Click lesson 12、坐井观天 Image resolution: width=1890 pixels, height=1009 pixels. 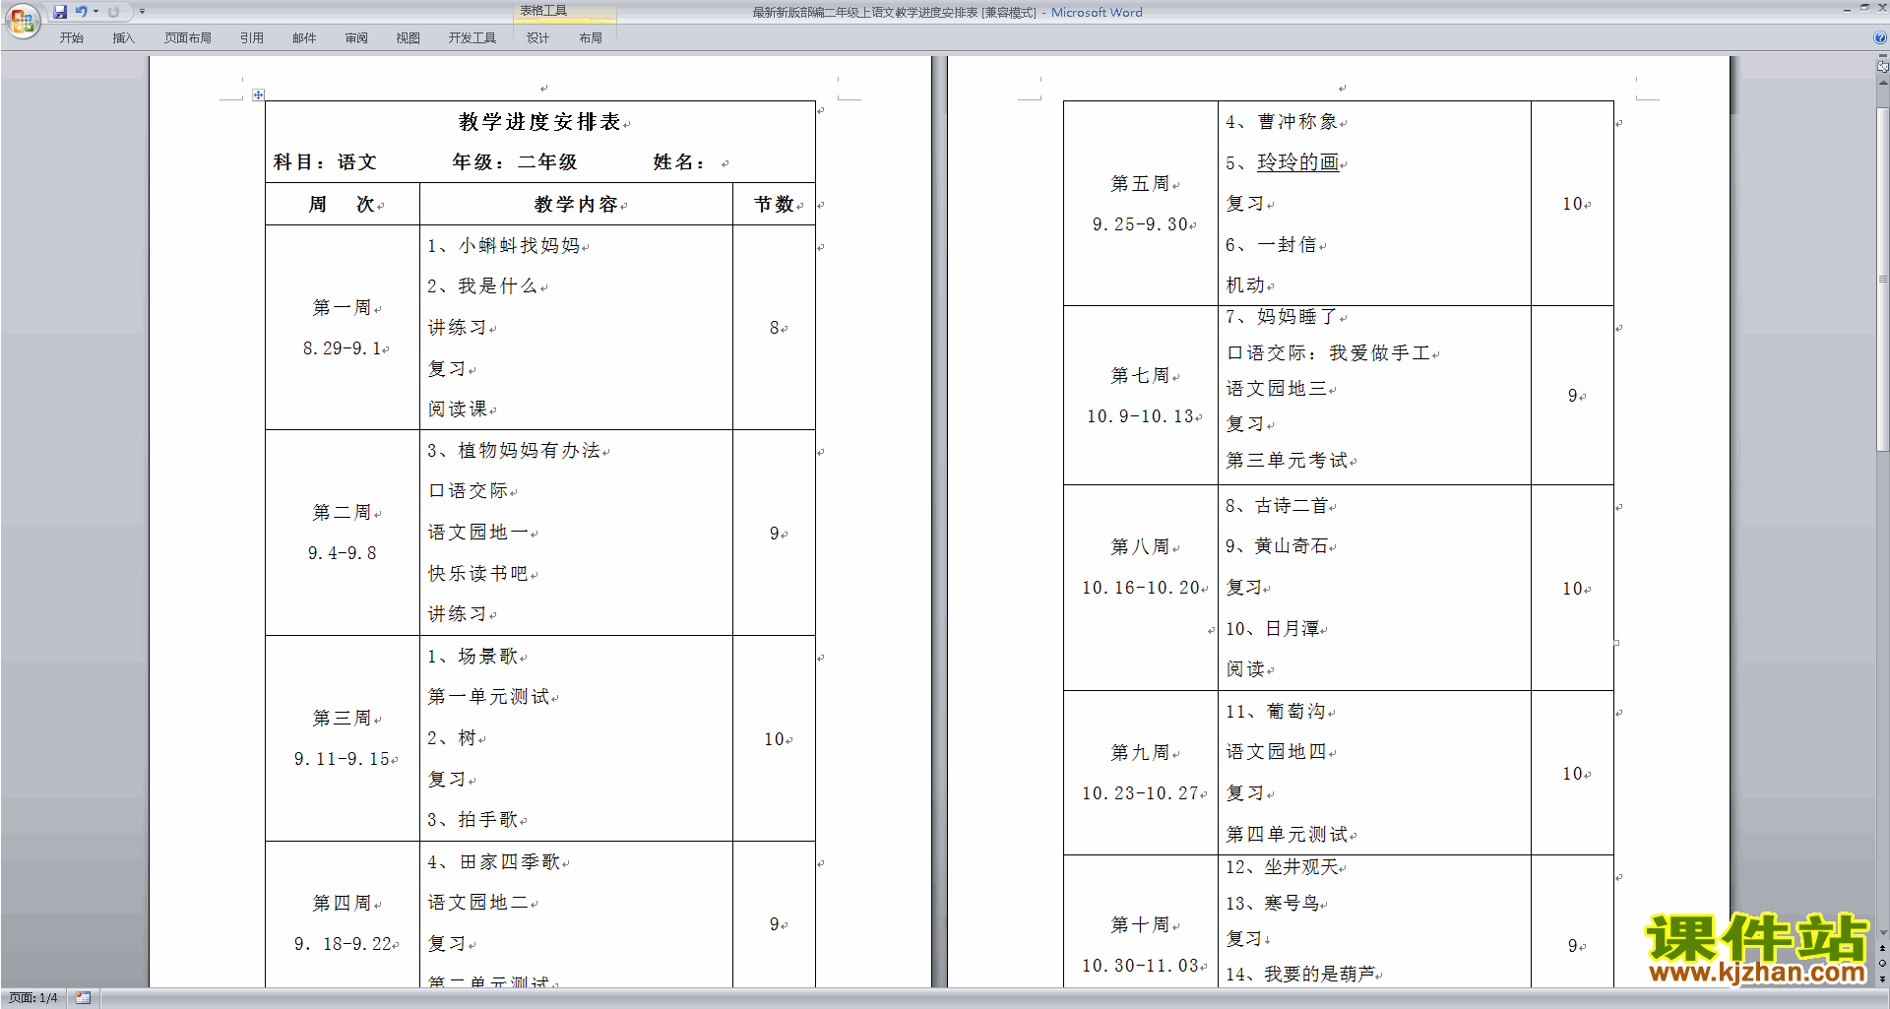click(1282, 867)
